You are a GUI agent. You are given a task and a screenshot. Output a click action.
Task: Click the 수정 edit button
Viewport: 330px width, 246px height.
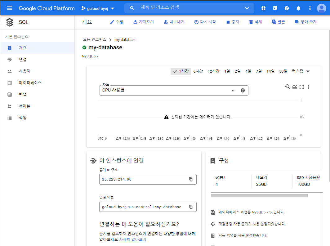(117, 22)
